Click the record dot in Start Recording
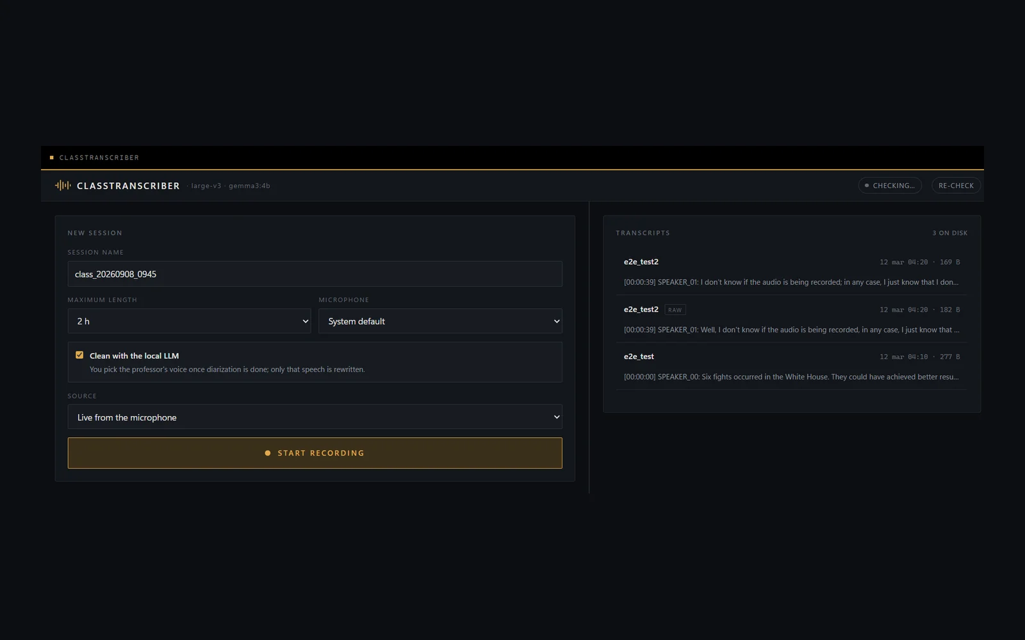Viewport: 1025px width, 640px height. 268,453
